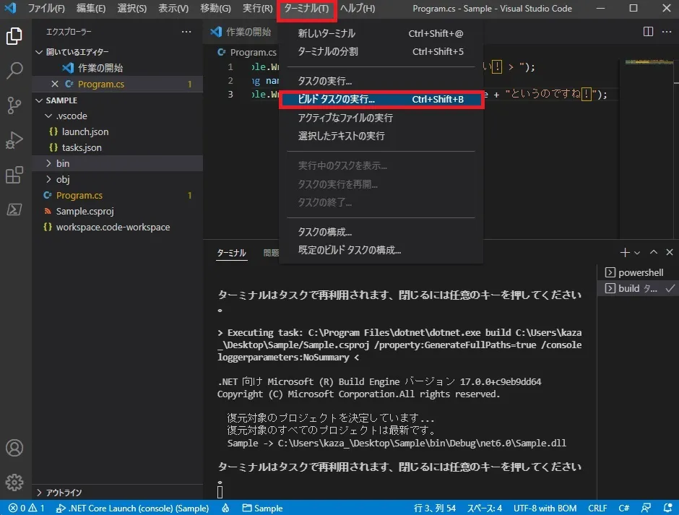Open the Search view in the activity bar

point(16,70)
